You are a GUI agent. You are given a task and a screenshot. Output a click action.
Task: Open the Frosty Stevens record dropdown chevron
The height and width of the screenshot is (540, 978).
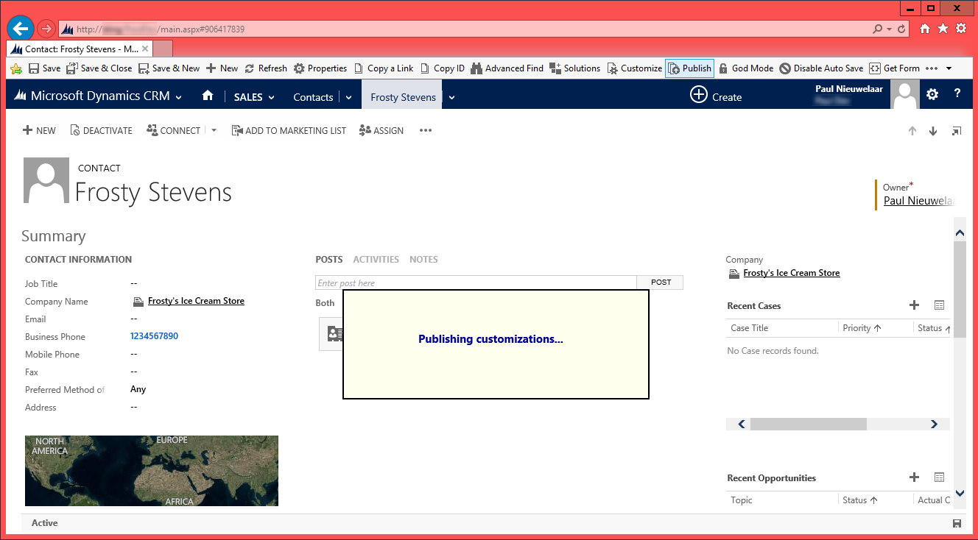point(451,97)
